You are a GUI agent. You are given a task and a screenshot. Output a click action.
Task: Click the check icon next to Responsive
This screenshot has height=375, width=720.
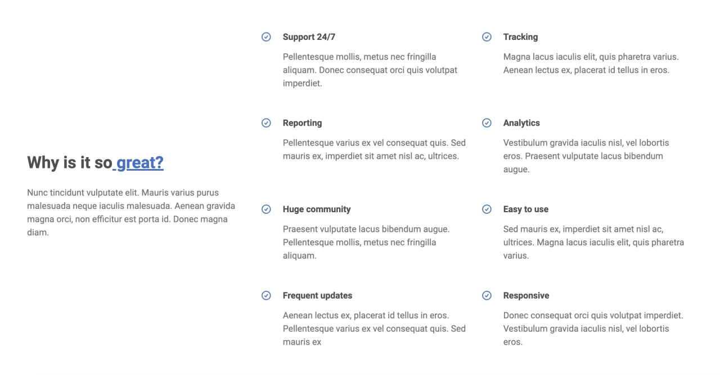tap(487, 295)
